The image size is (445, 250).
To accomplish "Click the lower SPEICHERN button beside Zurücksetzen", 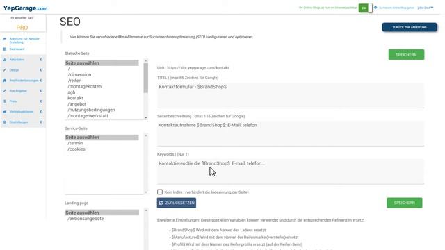I will click(x=404, y=203).
